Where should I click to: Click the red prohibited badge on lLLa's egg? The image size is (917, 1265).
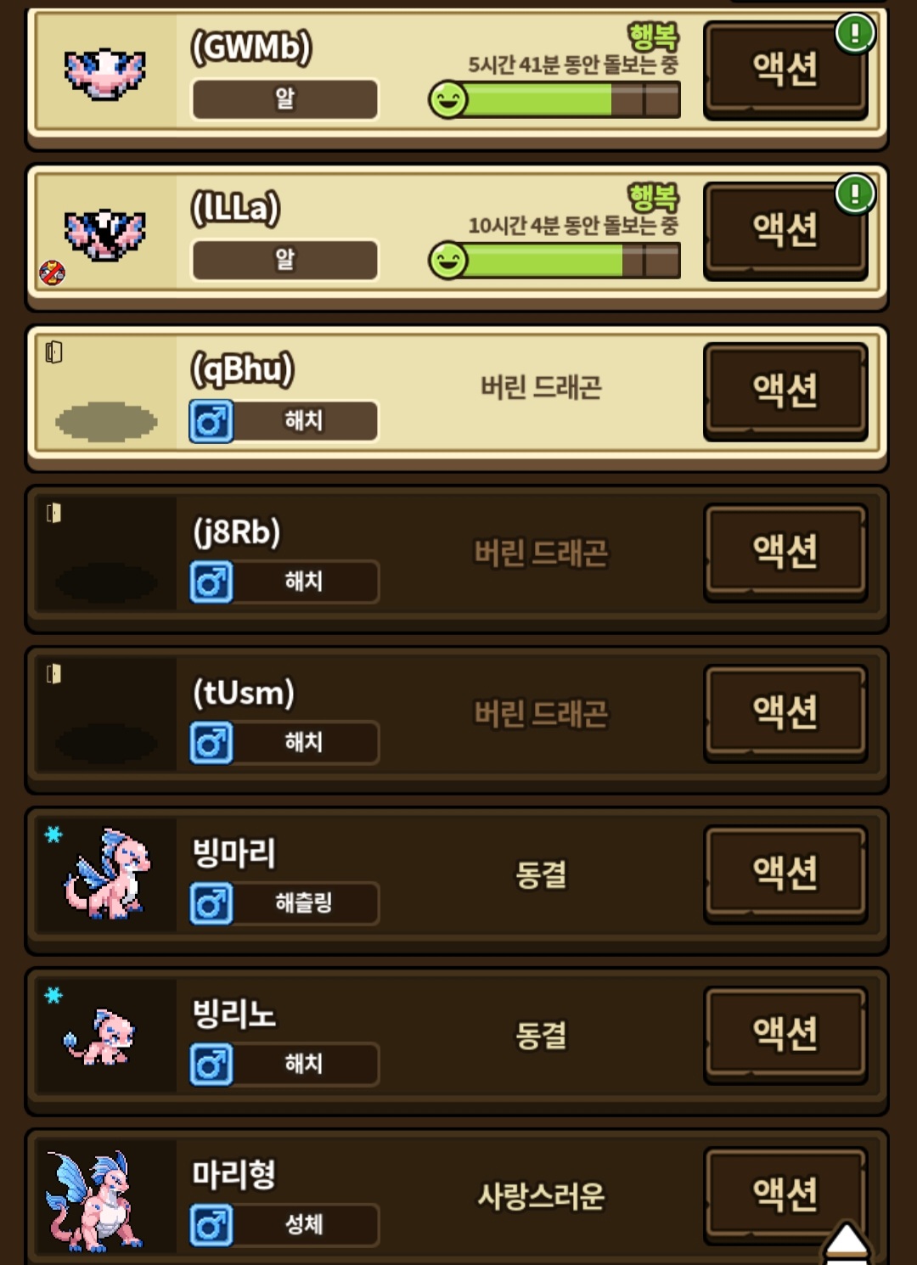(53, 273)
